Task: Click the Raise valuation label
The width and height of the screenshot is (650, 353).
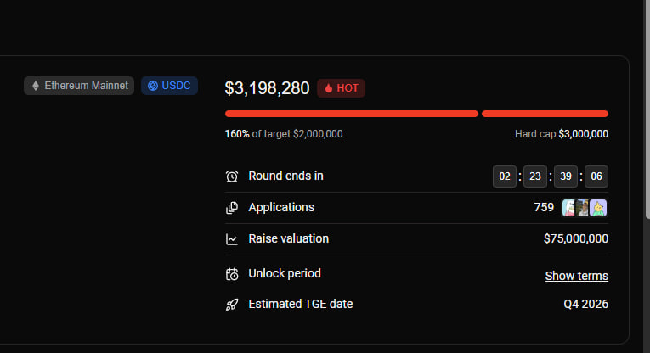Action: pos(289,238)
